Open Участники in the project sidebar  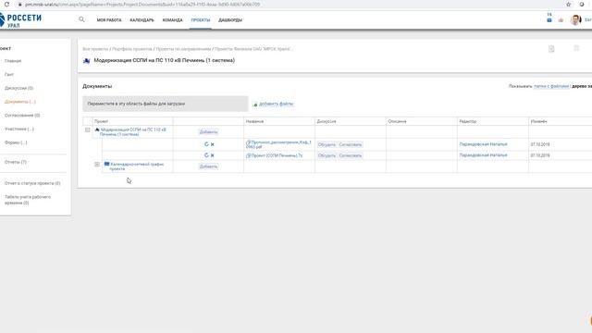pyautogui.click(x=19, y=129)
